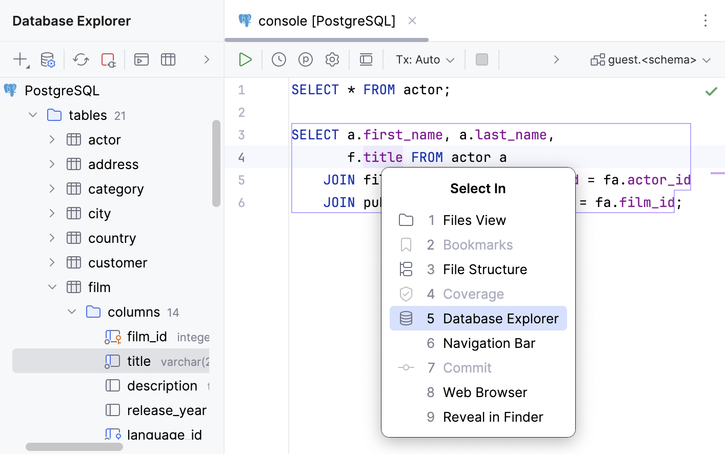Open the three-dot more options menu
Viewport: 725px width, 454px height.
(x=706, y=20)
